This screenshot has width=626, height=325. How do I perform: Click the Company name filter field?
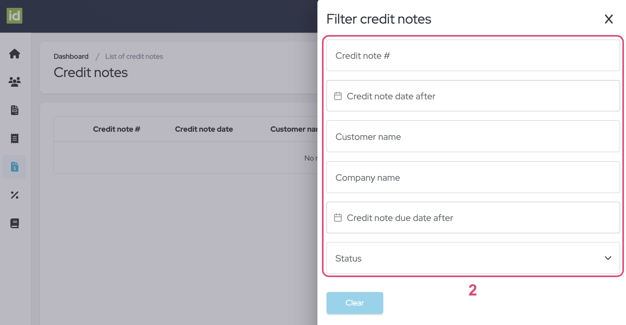[x=472, y=177]
